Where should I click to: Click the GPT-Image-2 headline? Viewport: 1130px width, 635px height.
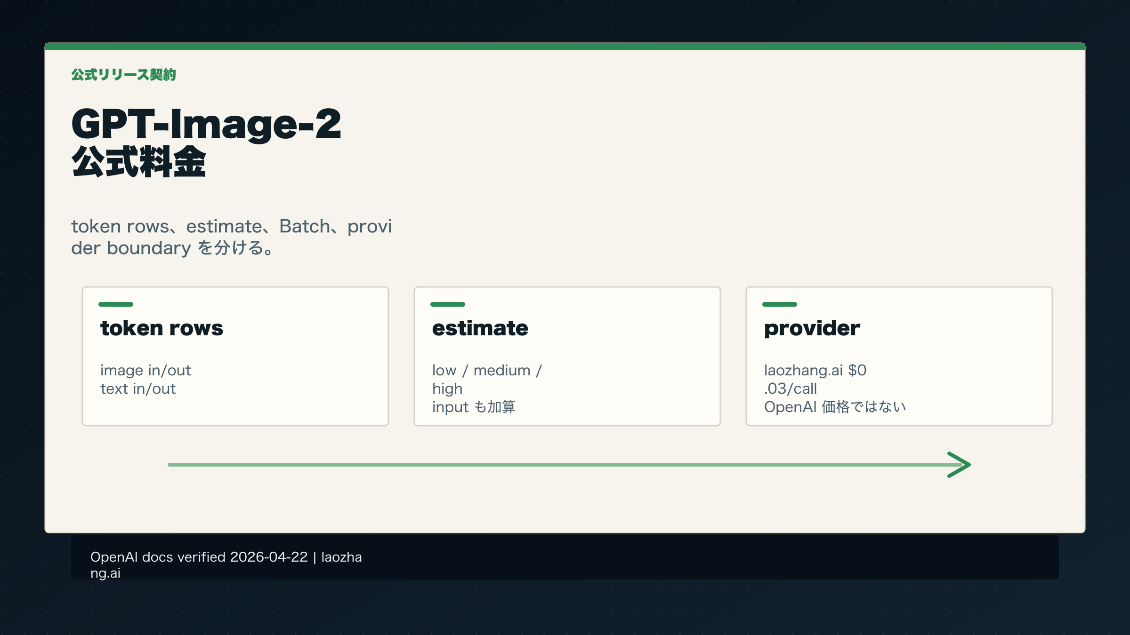[206, 124]
